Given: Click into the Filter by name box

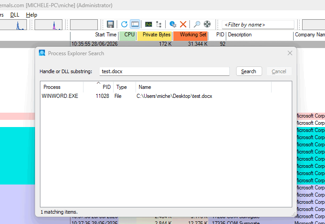Looking at the screenshot, I should [x=258, y=25].
